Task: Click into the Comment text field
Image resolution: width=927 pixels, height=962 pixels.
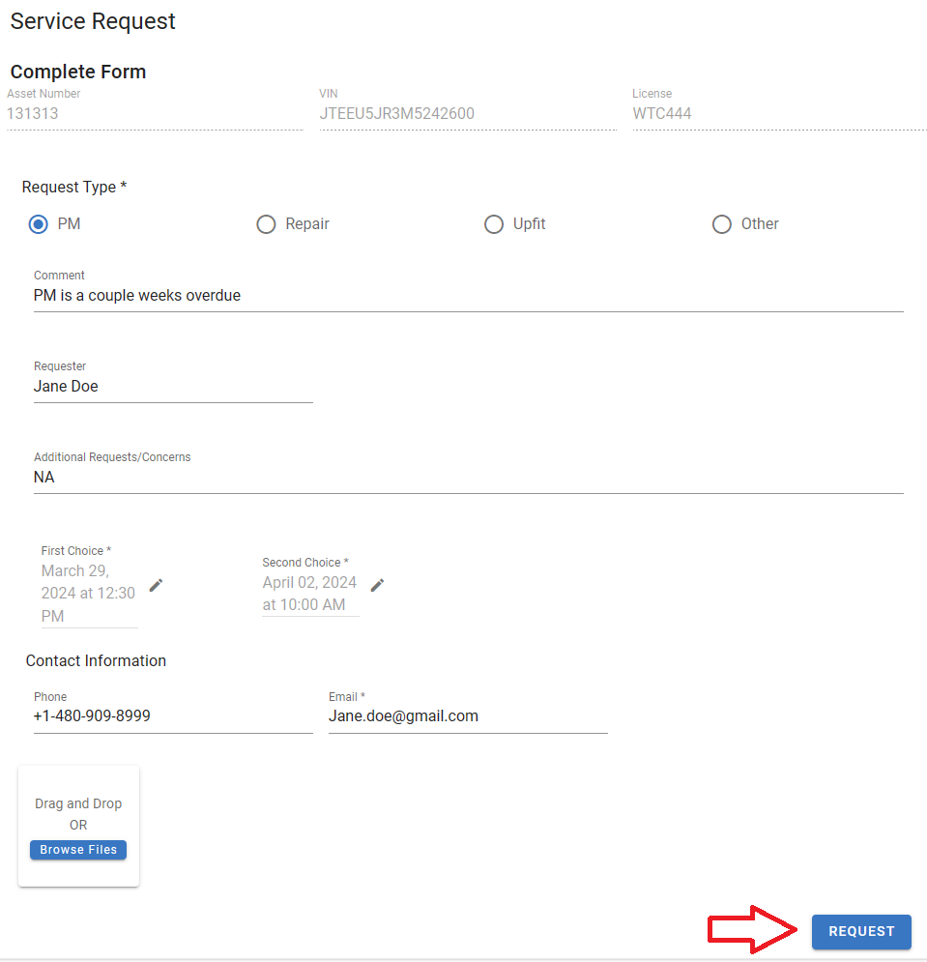Action: point(468,296)
